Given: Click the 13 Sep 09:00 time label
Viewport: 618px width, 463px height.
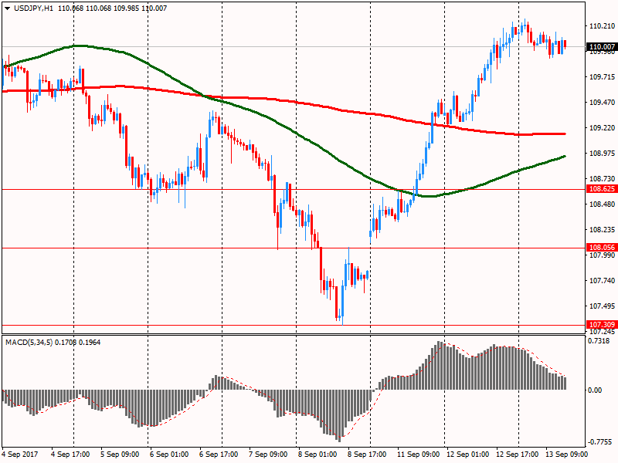Looking at the screenshot, I should click(566, 455).
